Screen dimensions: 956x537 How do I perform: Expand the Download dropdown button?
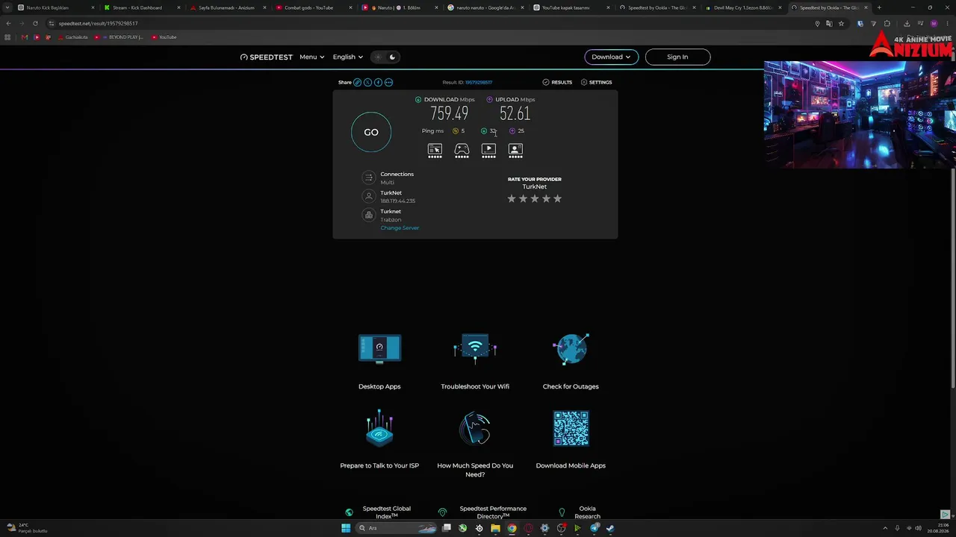coord(611,57)
